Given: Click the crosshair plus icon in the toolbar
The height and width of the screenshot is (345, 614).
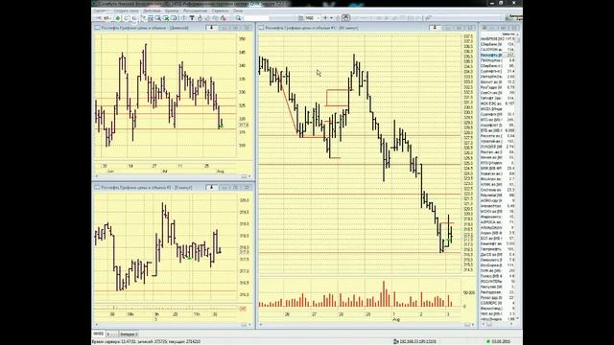Looking at the screenshot, I should coord(325,18).
